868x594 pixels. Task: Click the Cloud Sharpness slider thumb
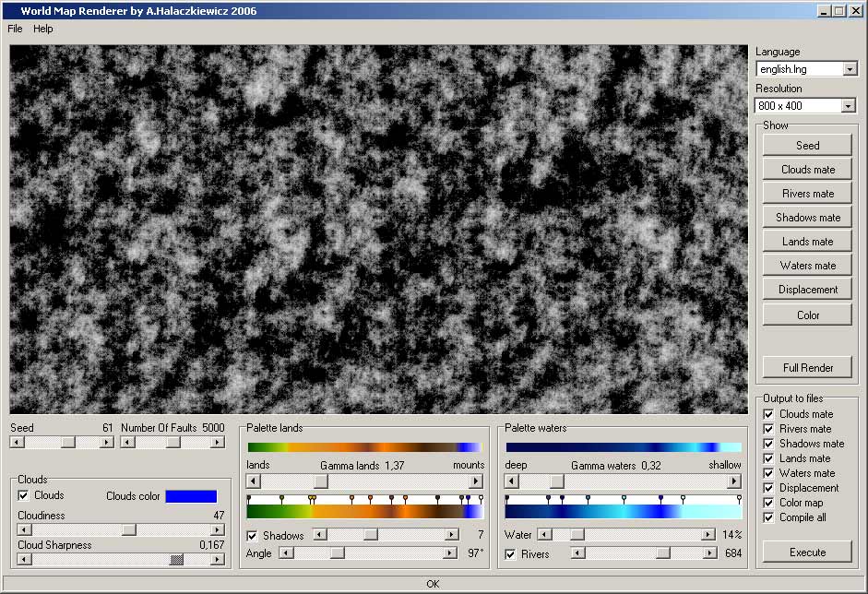click(176, 560)
